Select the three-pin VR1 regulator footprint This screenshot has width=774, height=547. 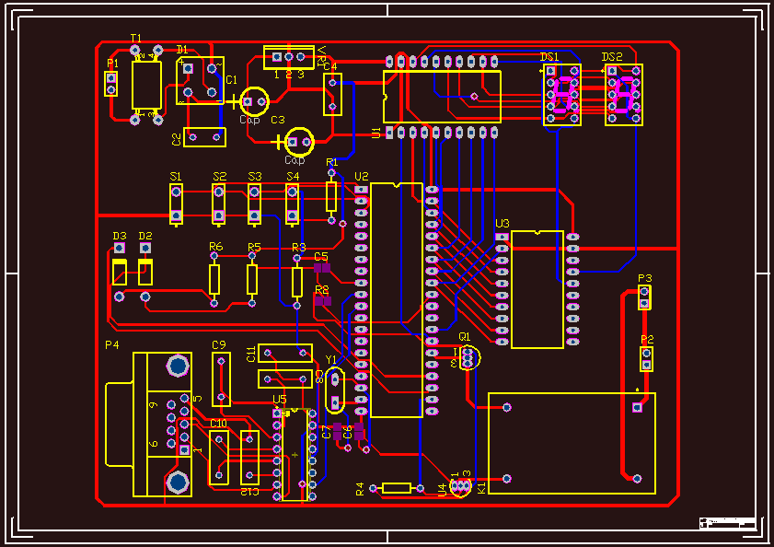point(289,57)
